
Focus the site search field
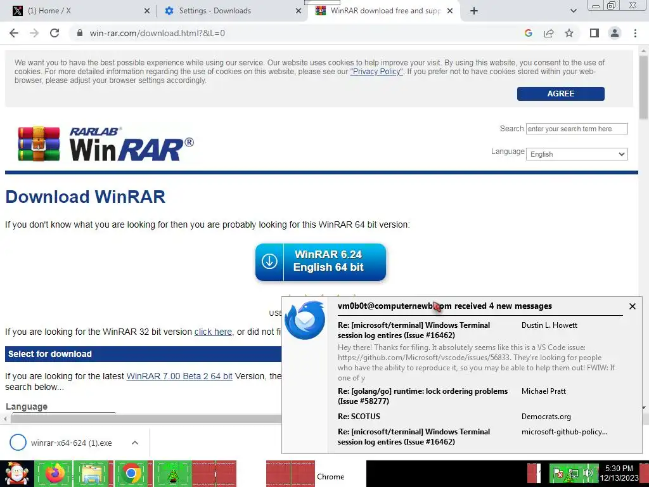click(577, 129)
